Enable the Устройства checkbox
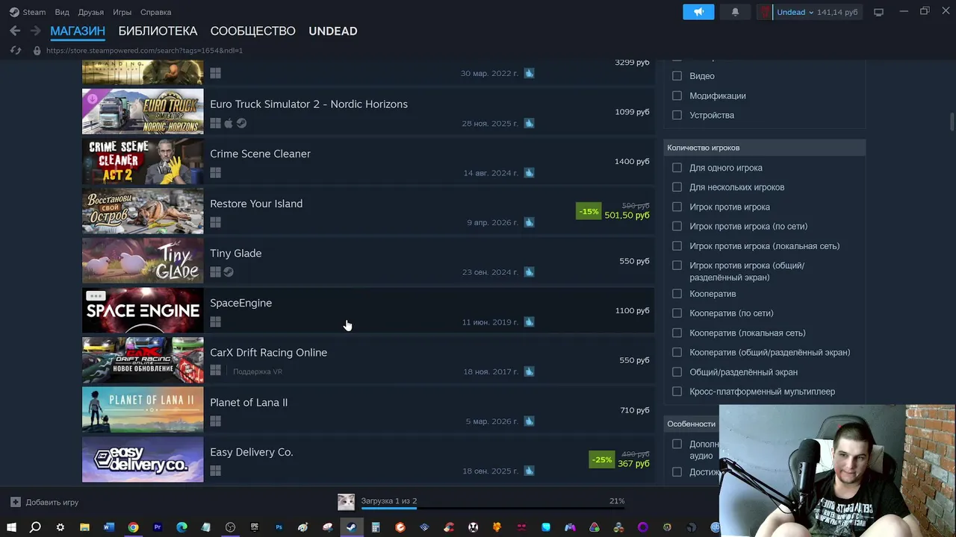This screenshot has height=537, width=956. click(677, 116)
